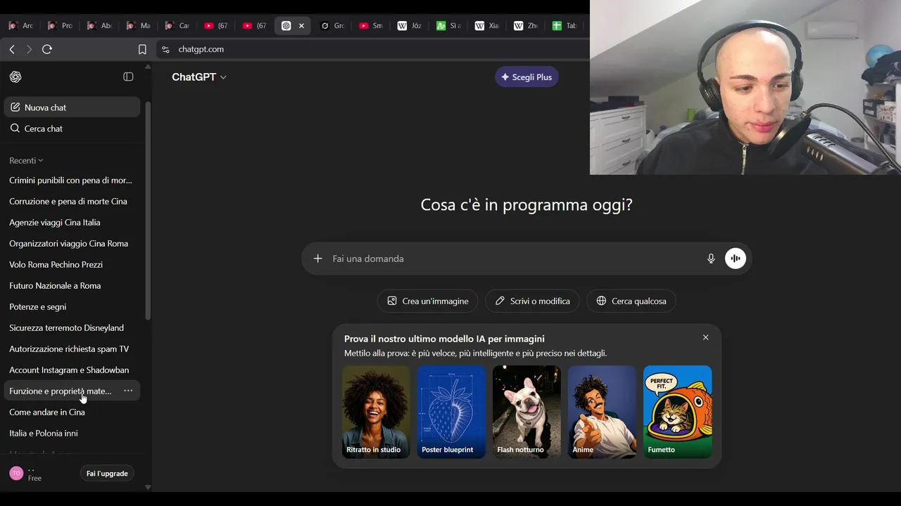
Task: Switch to the 'Sì a' browser tab
Action: [448, 25]
